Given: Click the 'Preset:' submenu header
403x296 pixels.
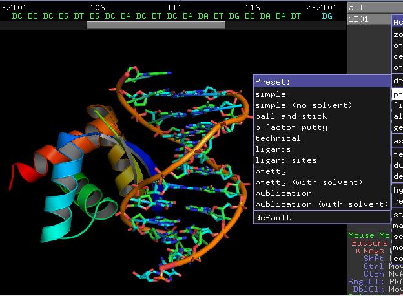Looking at the screenshot, I should pyautogui.click(x=322, y=82).
